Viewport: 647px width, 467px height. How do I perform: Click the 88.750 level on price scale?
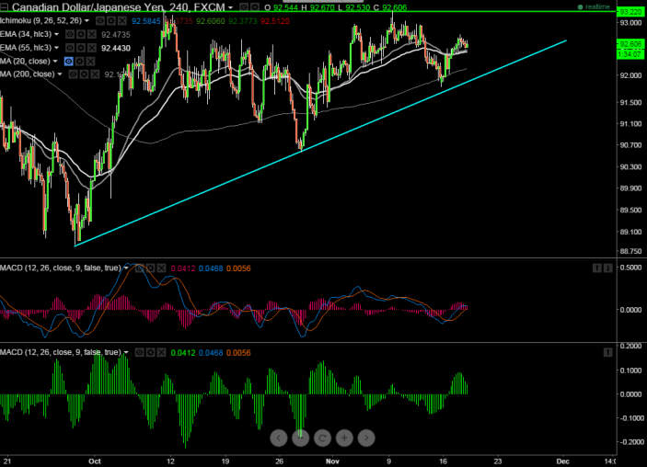(x=631, y=251)
